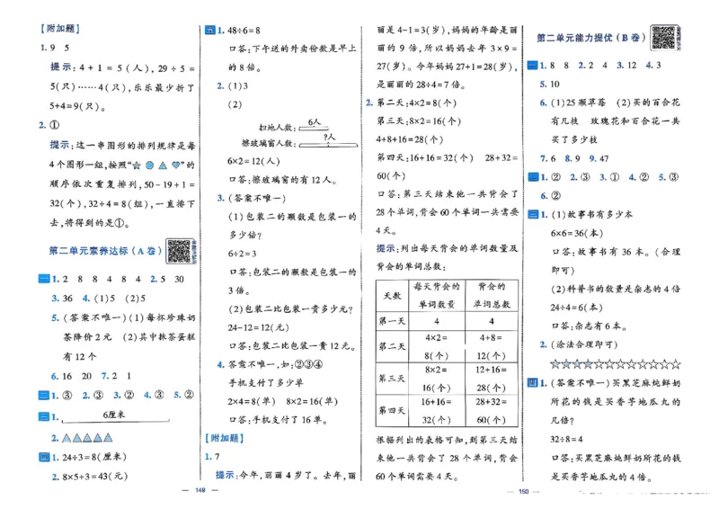The height and width of the screenshot is (509, 719).
Task: Click the table cell 28+32=60(个)
Action: point(492,411)
